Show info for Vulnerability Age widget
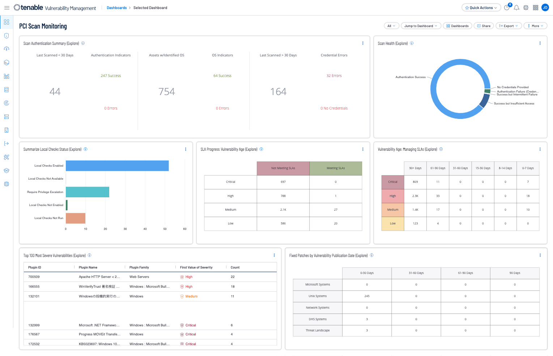The height and width of the screenshot is (356, 553). (441, 149)
